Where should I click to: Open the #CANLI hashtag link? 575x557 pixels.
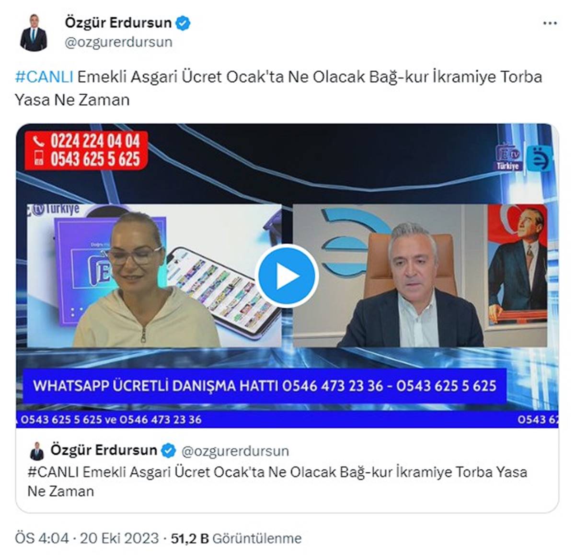click(x=44, y=77)
